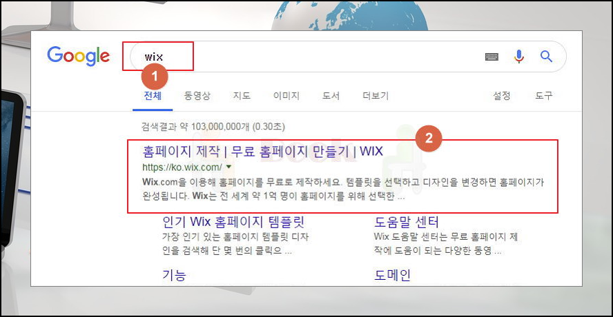
Task: Open the 도메인 sitelink
Action: coord(393,275)
